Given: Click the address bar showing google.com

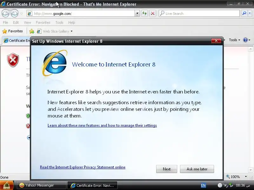Looking at the screenshot, I should tap(81, 14).
